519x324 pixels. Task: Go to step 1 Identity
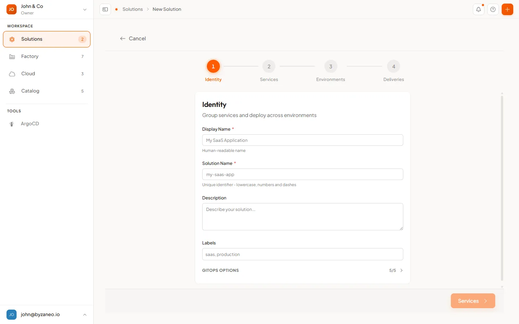213,66
